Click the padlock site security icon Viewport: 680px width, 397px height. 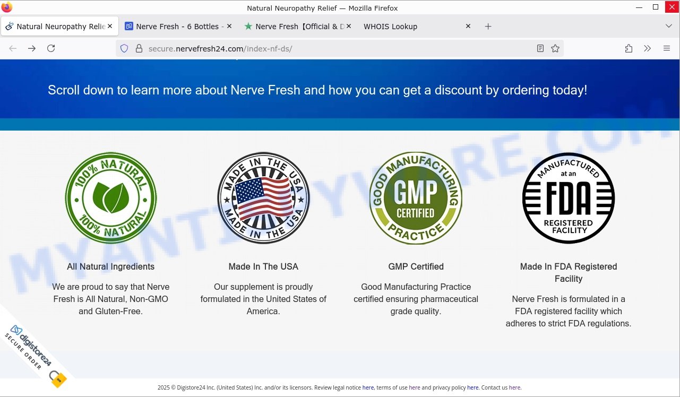(x=139, y=48)
